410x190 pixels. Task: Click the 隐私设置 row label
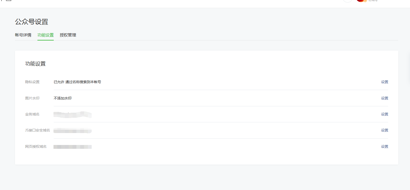point(32,82)
